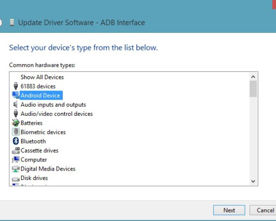The height and width of the screenshot is (221, 276).
Task: Choose Audio inputs and outputs
Action: pos(53,105)
